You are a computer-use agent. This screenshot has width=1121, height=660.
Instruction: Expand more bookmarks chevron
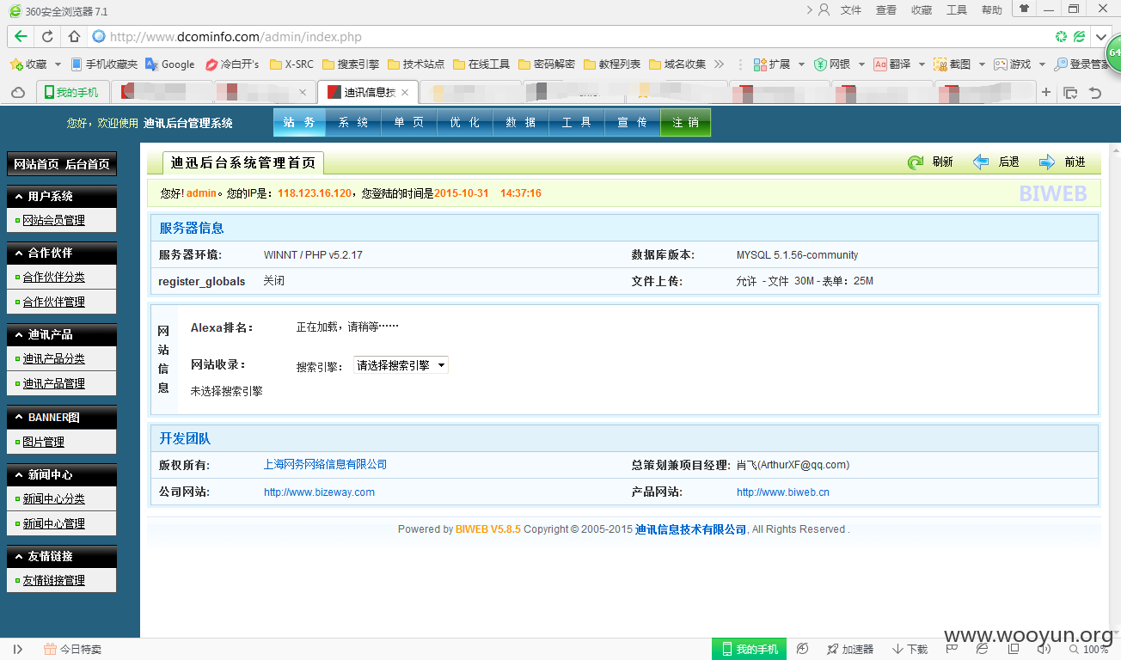tap(720, 64)
